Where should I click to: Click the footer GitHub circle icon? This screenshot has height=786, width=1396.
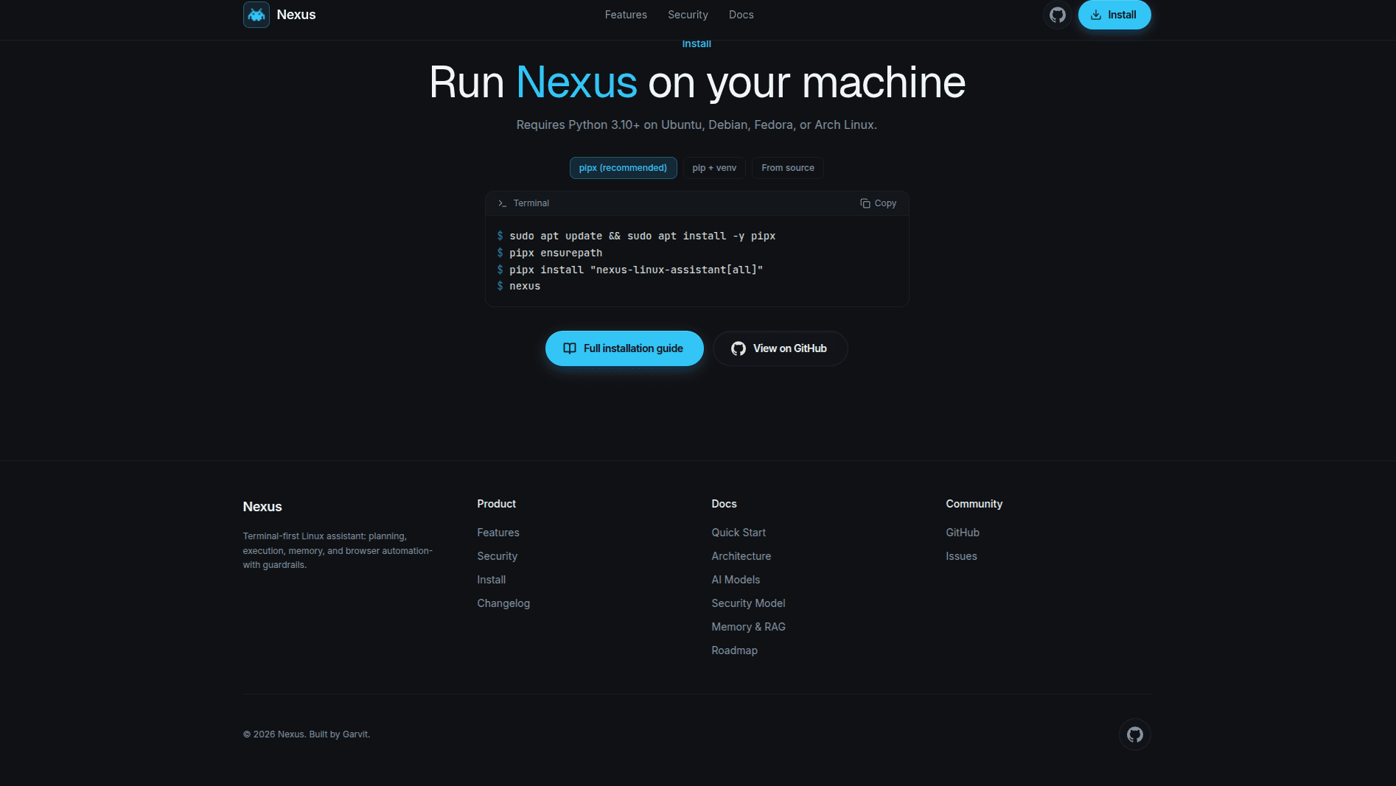pos(1135,734)
